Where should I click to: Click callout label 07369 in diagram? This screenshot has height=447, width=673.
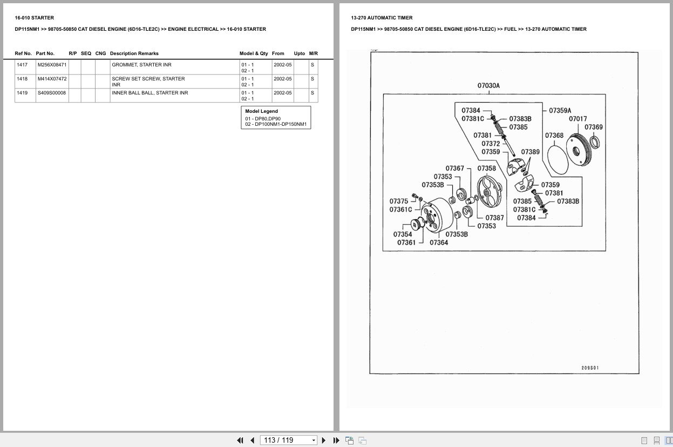[594, 127]
